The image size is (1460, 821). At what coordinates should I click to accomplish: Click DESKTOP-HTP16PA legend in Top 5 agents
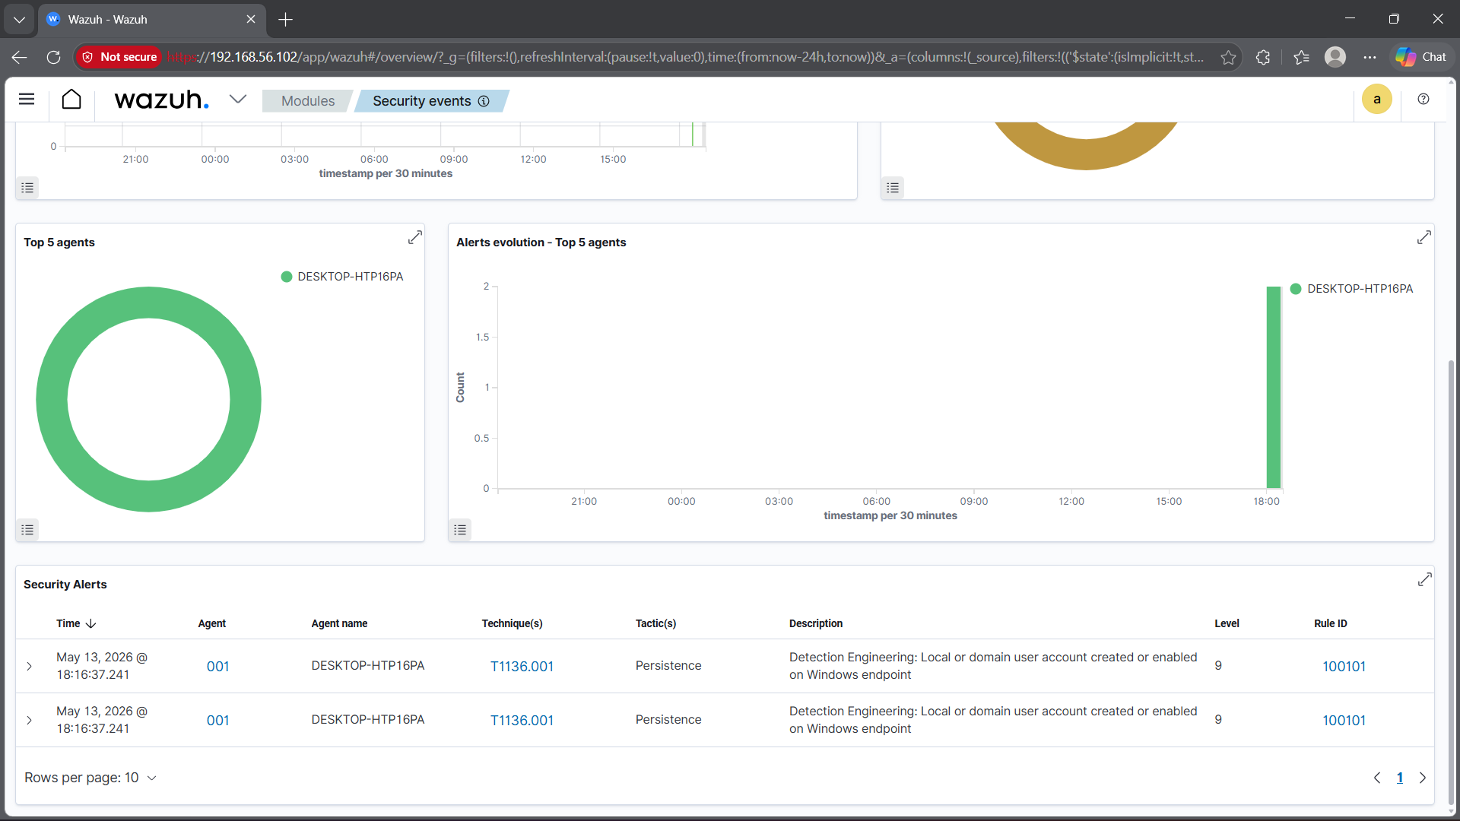coord(342,277)
